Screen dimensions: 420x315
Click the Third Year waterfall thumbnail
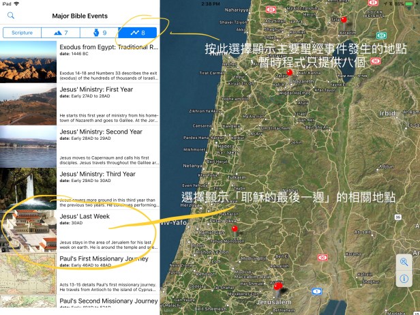(x=28, y=187)
